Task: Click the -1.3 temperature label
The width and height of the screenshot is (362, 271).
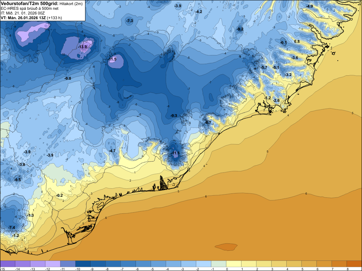Action: (x=30, y=215)
